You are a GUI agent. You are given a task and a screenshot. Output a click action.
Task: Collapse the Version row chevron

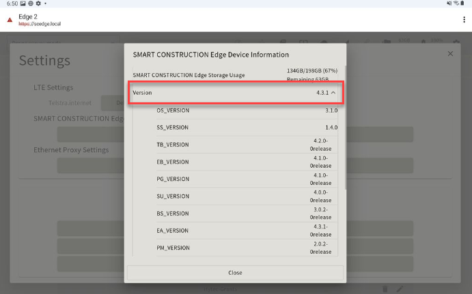click(x=333, y=93)
